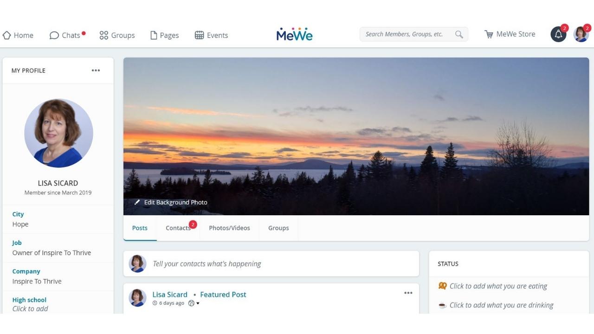This screenshot has height=334, width=594.
Task: Click the 'Hope' city value
Action: pyautogui.click(x=20, y=224)
